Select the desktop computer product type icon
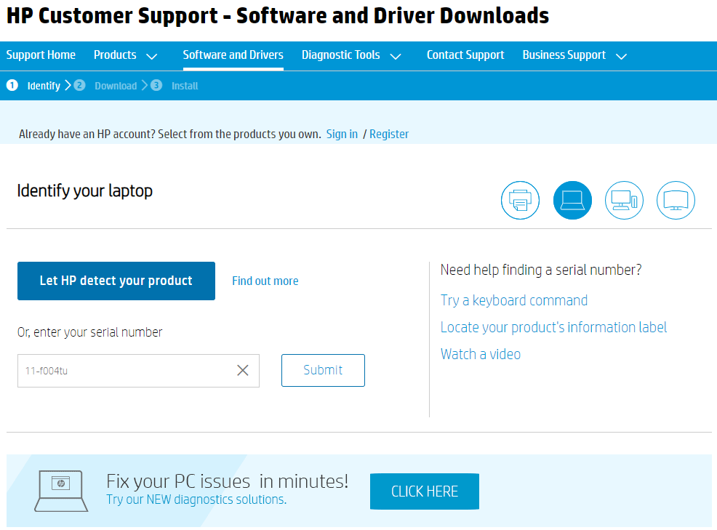The width and height of the screenshot is (717, 530). pyautogui.click(x=624, y=200)
